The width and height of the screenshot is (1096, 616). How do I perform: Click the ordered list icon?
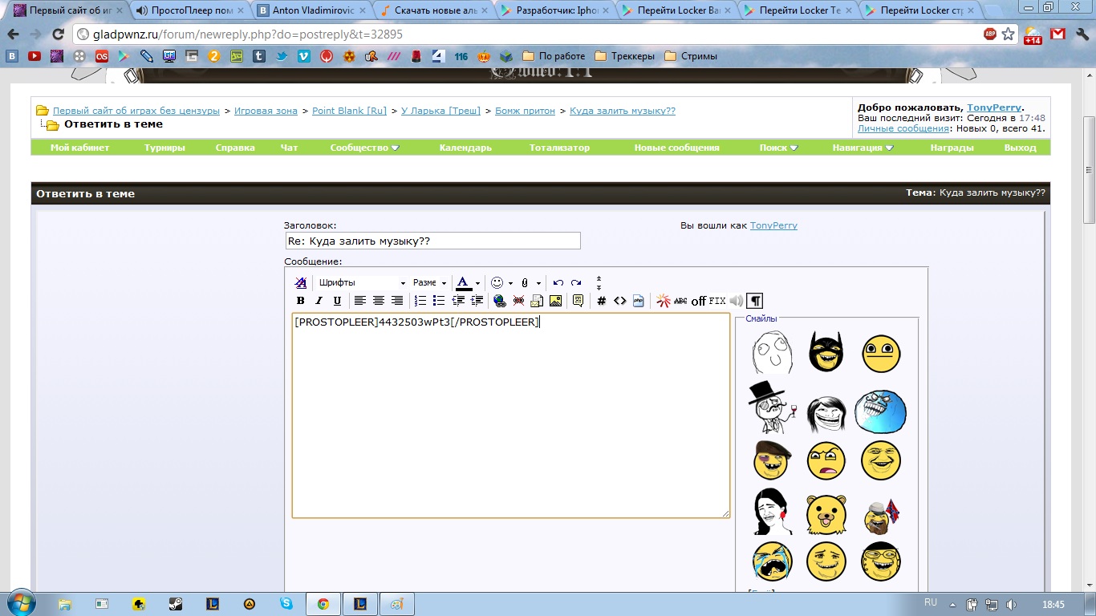click(x=420, y=301)
